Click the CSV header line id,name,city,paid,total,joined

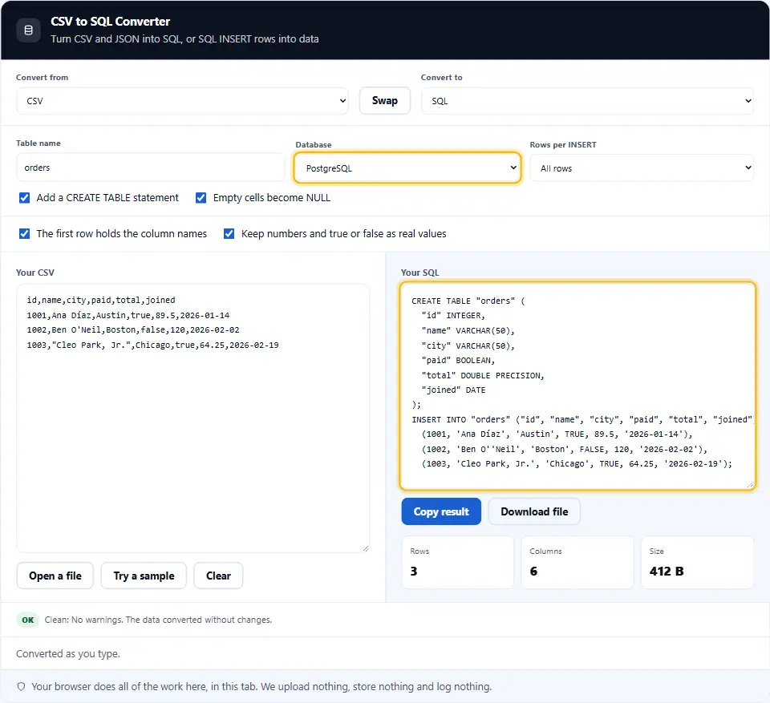pyautogui.click(x=101, y=300)
